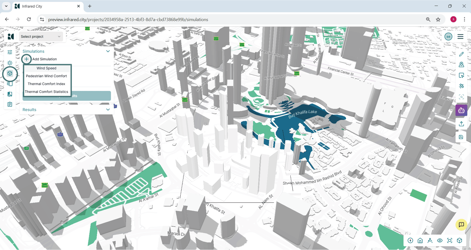The height and width of the screenshot is (250, 471).
Task: Choose Wind Speed simulation
Action: click(47, 68)
